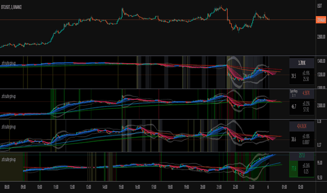327x193 pixels.
Task: Click the 18:00 time axis label
Action: [x=170, y=187]
